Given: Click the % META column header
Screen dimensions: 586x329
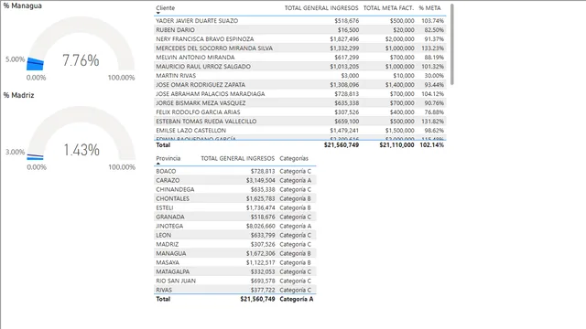Looking at the screenshot, I should 429,8.
